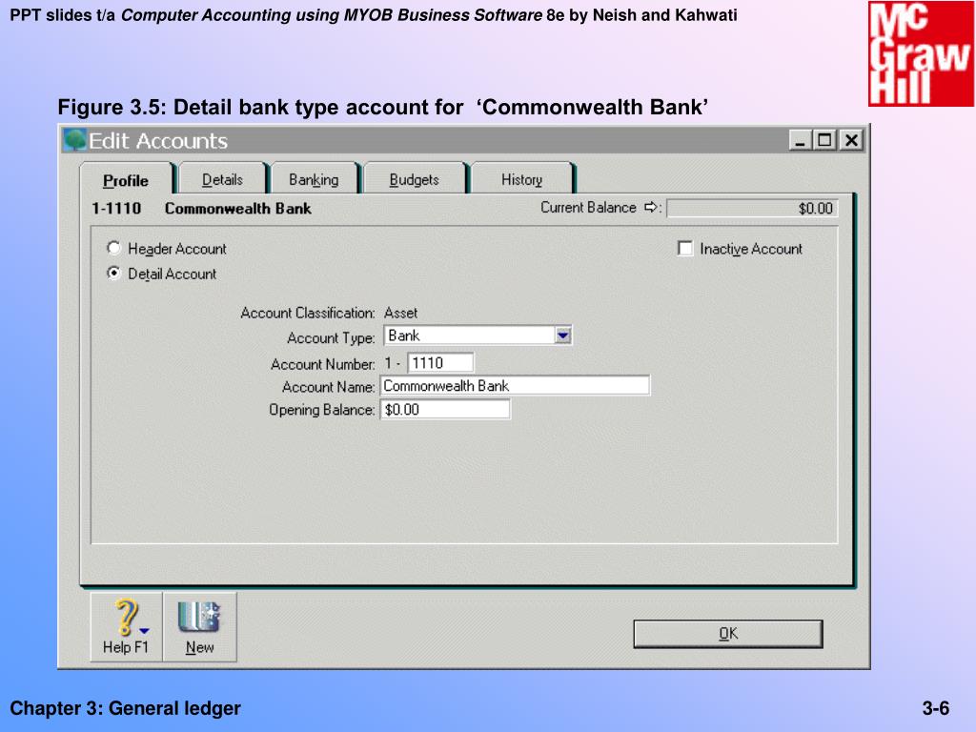Image resolution: width=976 pixels, height=732 pixels.
Task: Open the Banking tab
Action: pyautogui.click(x=314, y=180)
